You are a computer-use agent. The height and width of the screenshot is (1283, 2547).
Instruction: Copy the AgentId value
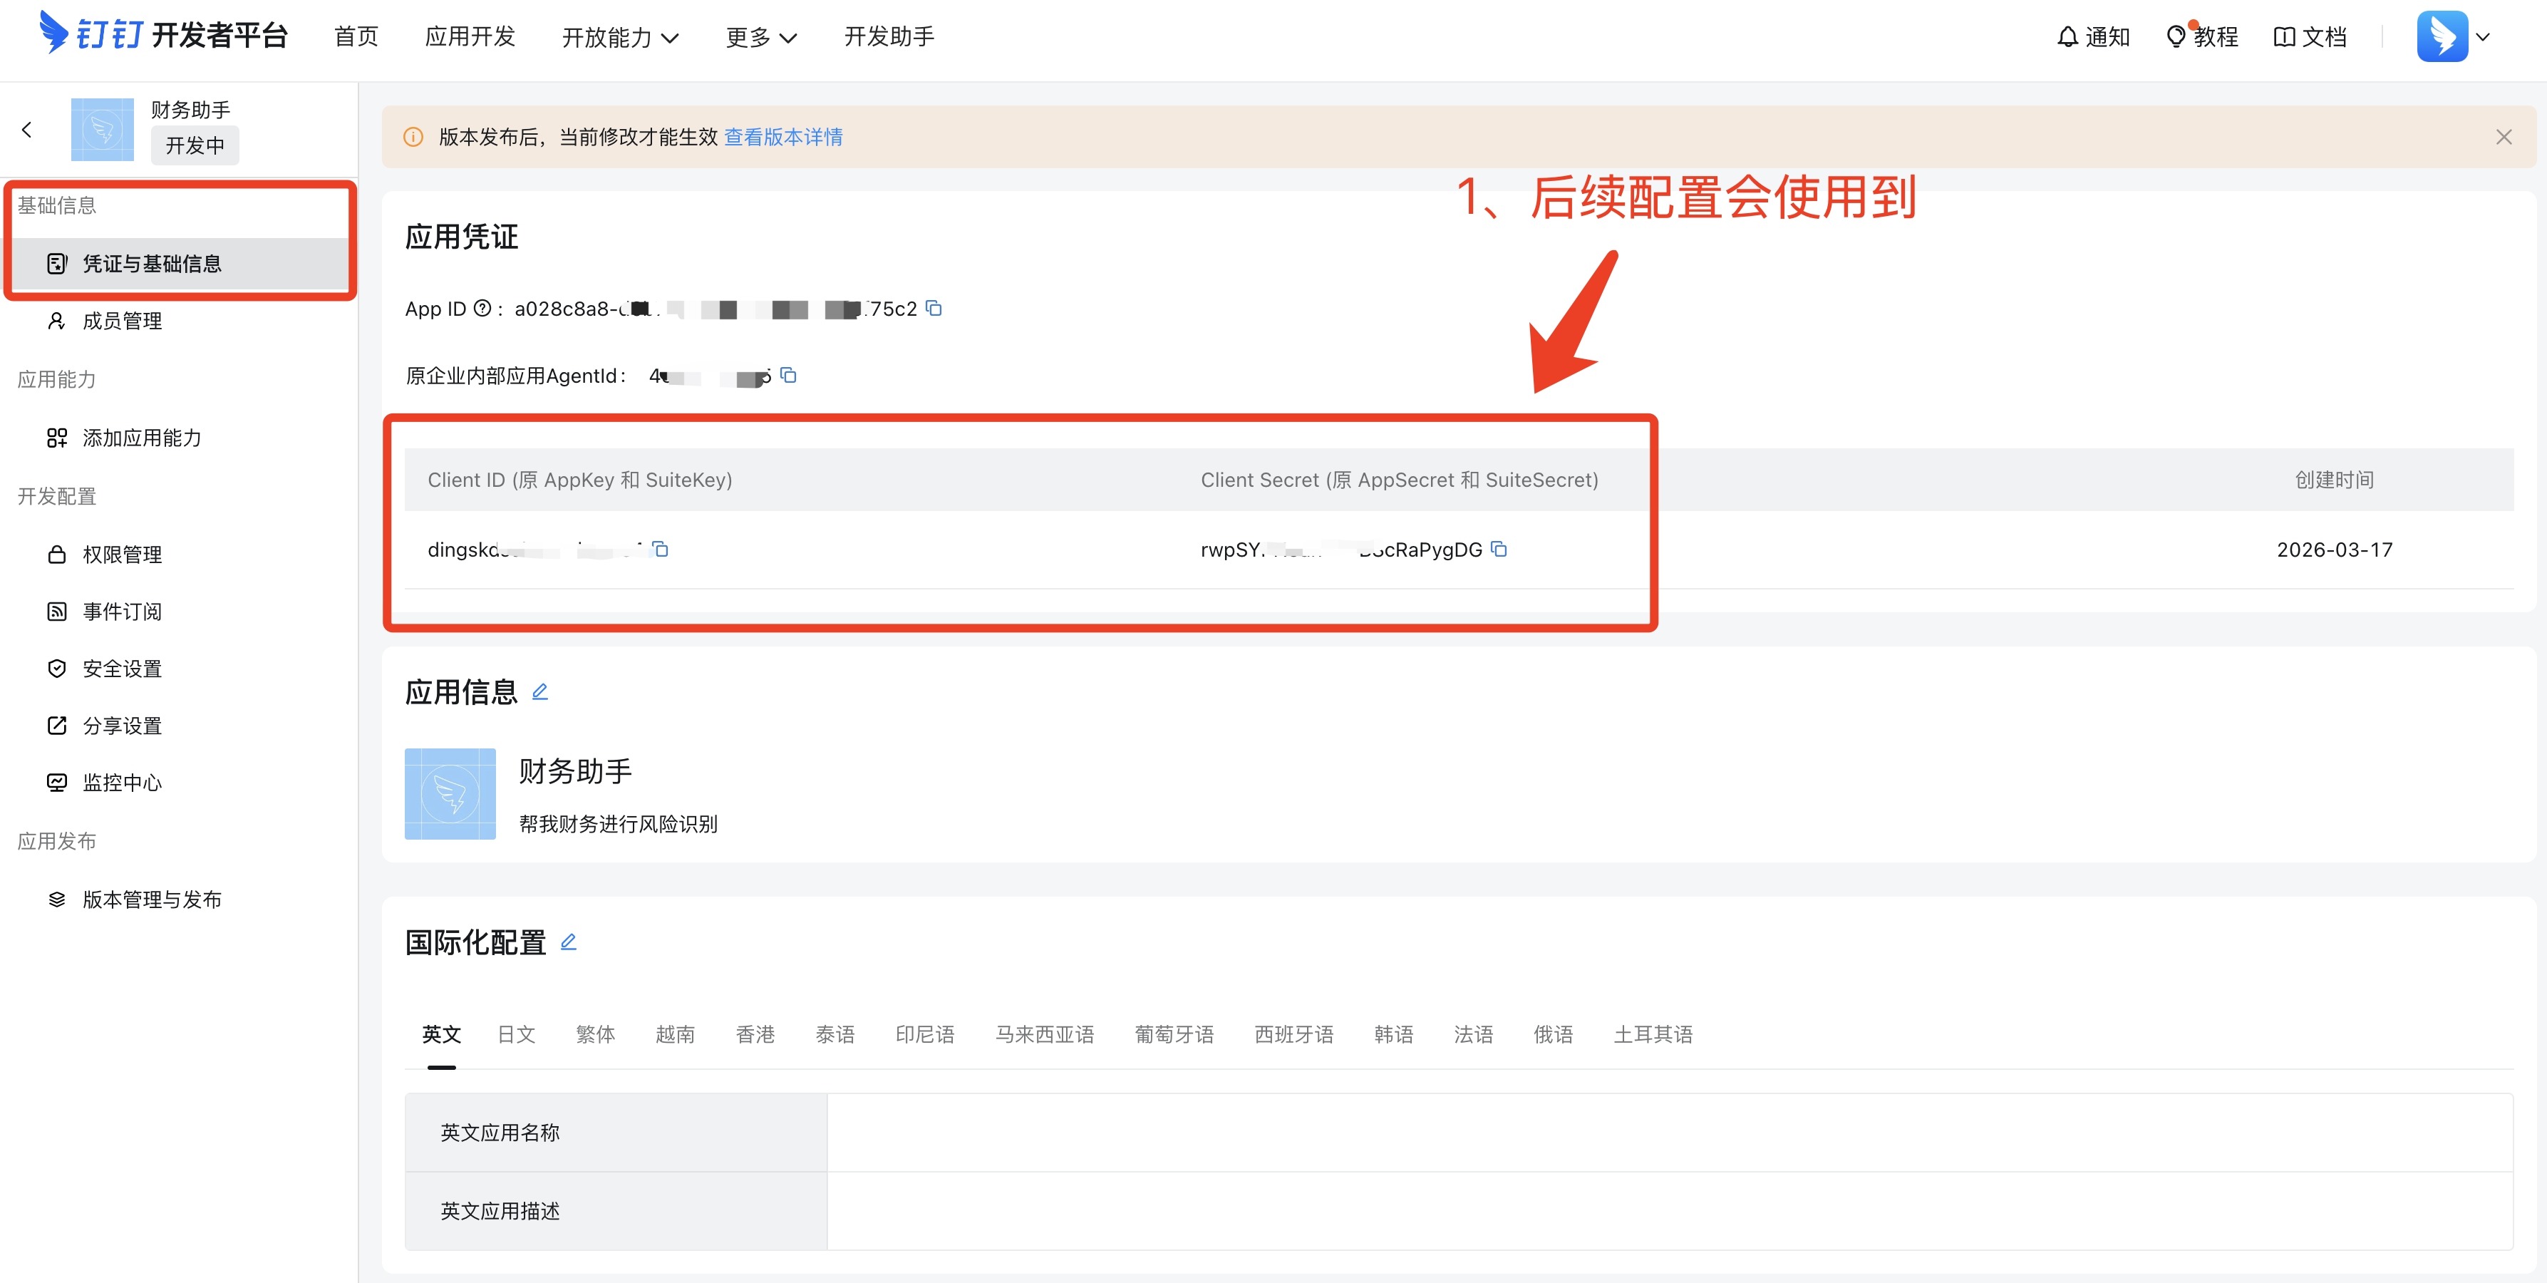tap(788, 375)
